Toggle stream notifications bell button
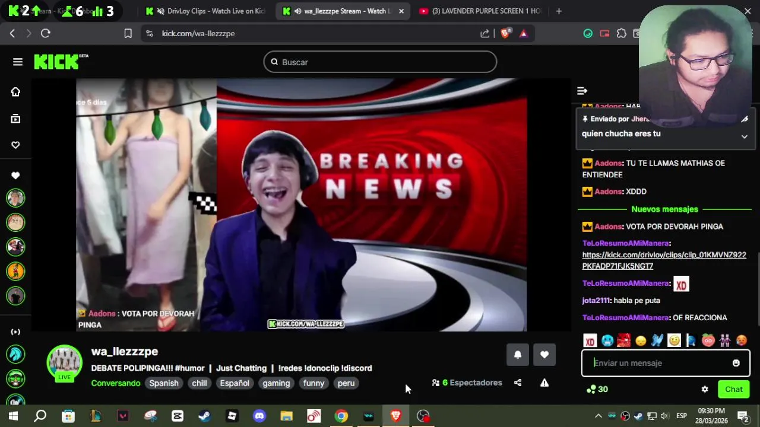The height and width of the screenshot is (427, 760). [x=518, y=355]
